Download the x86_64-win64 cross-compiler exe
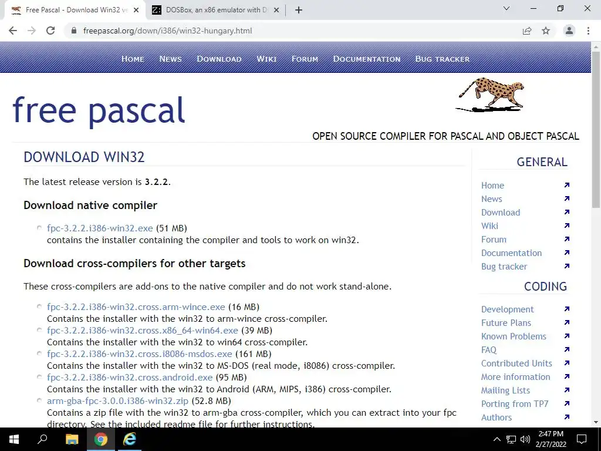The width and height of the screenshot is (601, 451). (142, 330)
